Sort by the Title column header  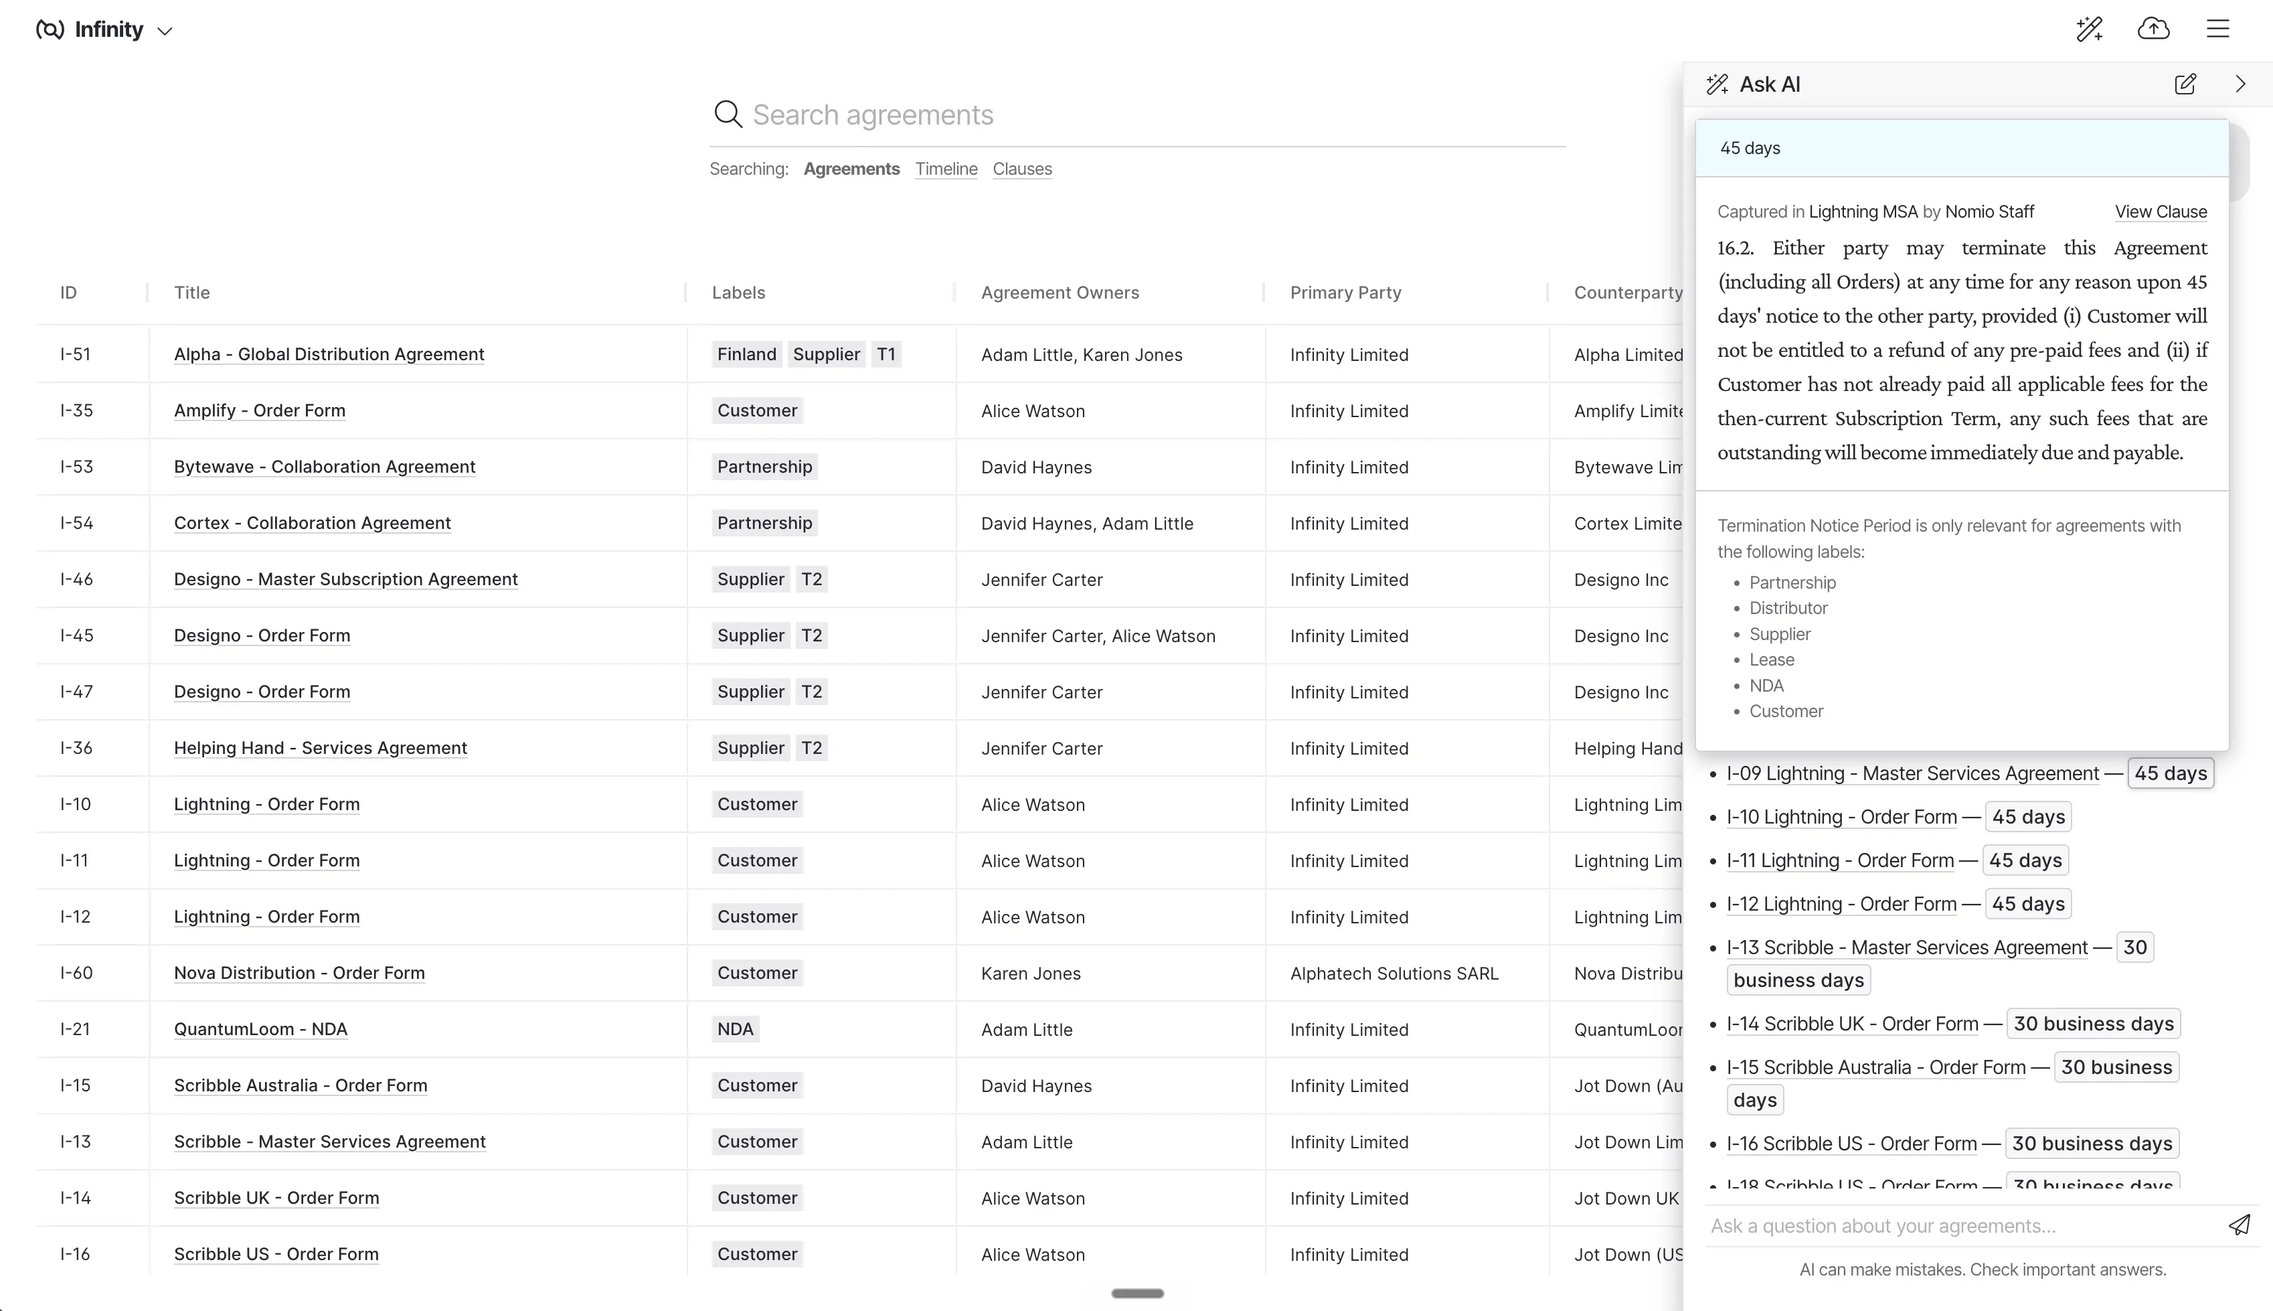191,293
